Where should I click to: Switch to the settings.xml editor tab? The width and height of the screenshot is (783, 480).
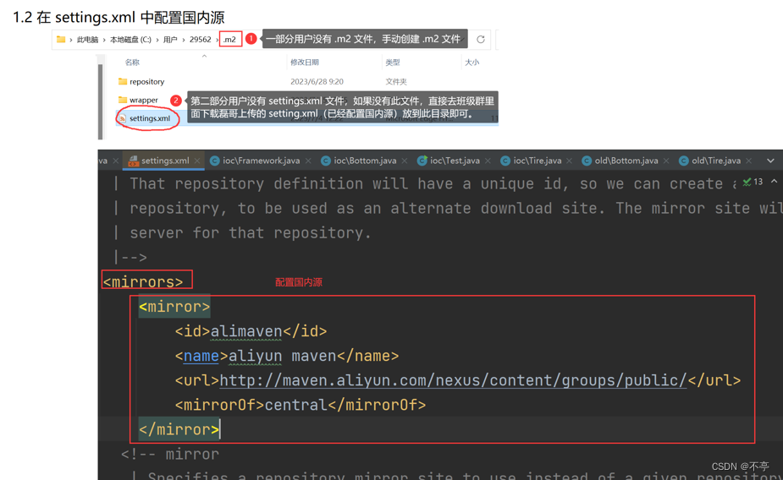click(x=165, y=161)
